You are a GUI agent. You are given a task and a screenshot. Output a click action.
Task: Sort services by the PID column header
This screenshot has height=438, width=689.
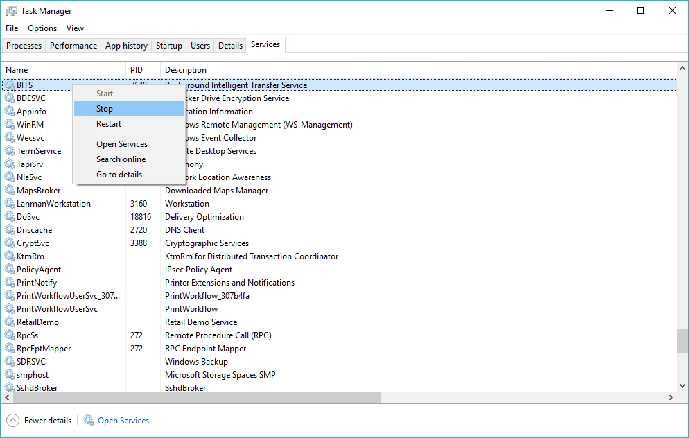click(x=137, y=70)
